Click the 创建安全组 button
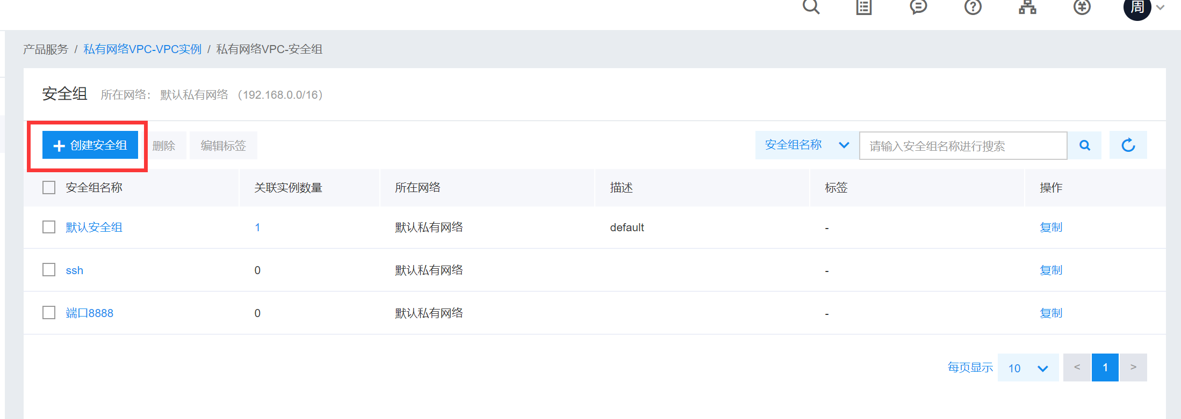The height and width of the screenshot is (419, 1181). pyautogui.click(x=90, y=145)
